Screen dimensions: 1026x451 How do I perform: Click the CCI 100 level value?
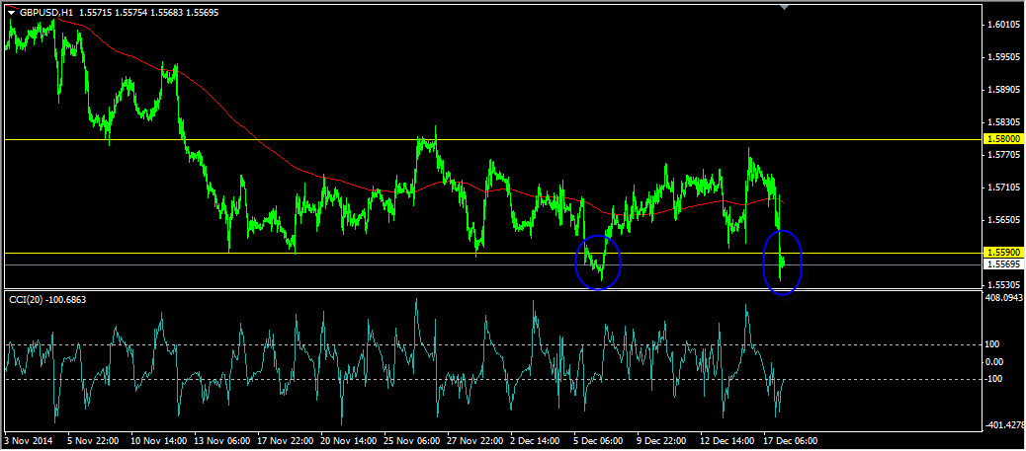(994, 344)
